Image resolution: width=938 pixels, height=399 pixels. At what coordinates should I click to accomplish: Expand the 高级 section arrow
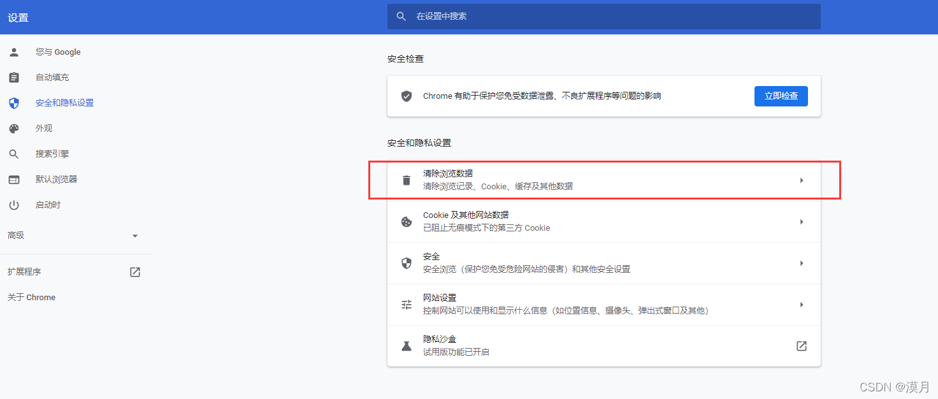pyautogui.click(x=135, y=236)
